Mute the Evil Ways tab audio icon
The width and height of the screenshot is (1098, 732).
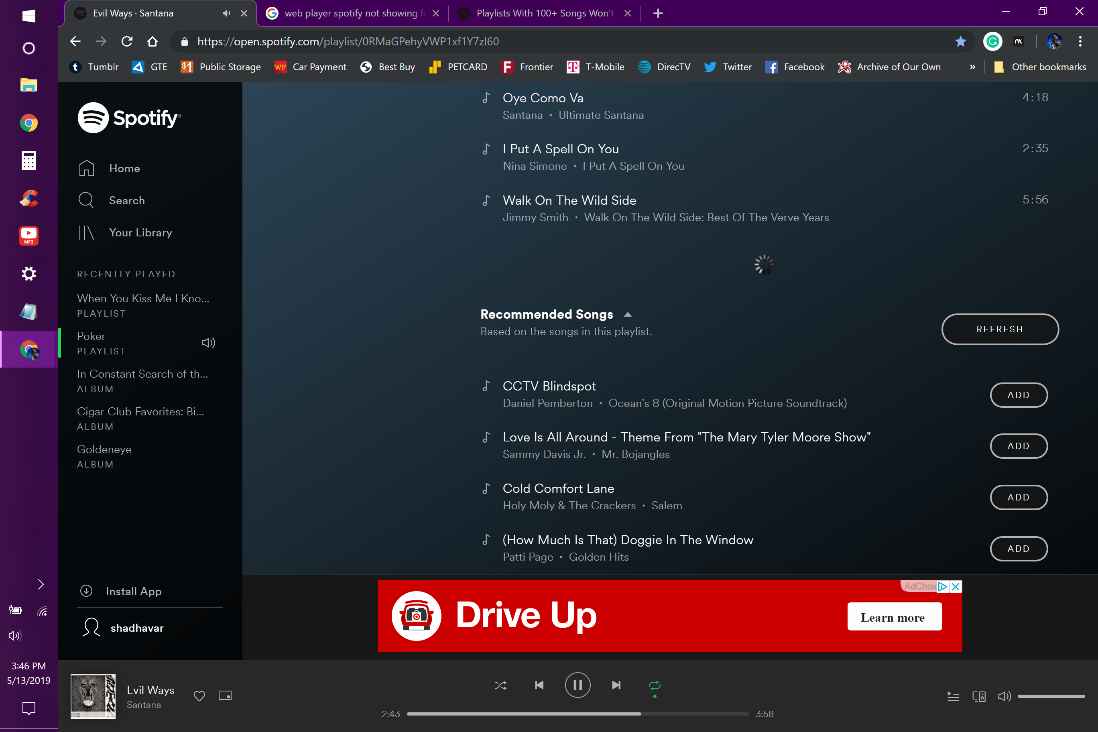(x=226, y=13)
